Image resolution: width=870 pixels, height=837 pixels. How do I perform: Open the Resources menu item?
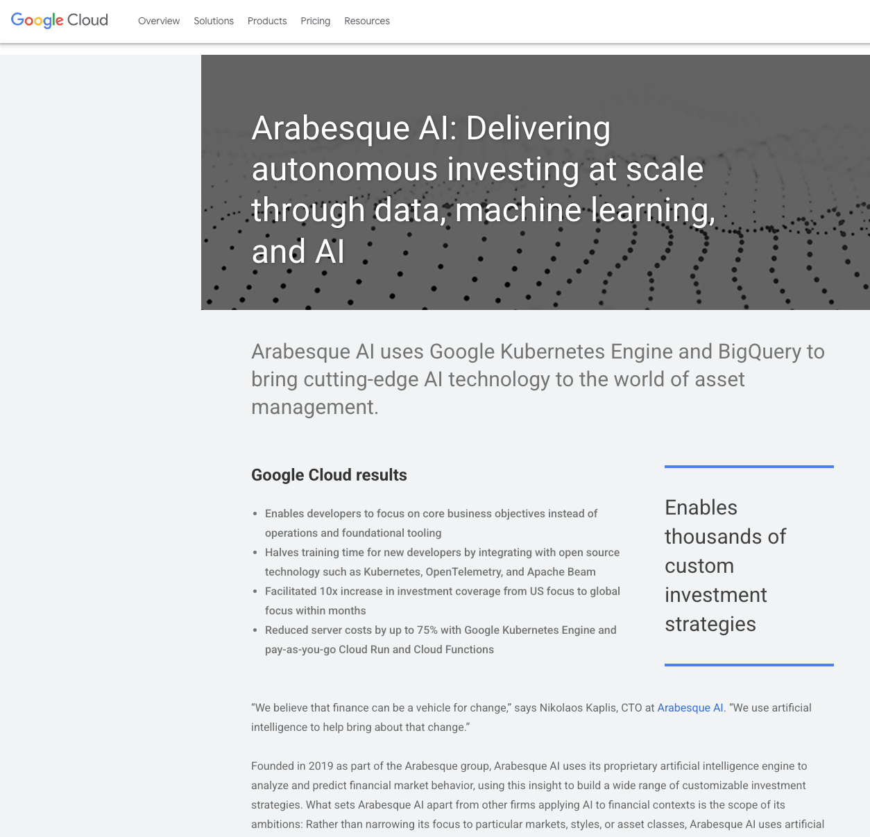[366, 21]
